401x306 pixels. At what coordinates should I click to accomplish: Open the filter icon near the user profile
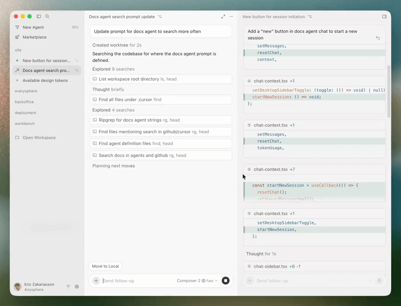tap(68, 287)
